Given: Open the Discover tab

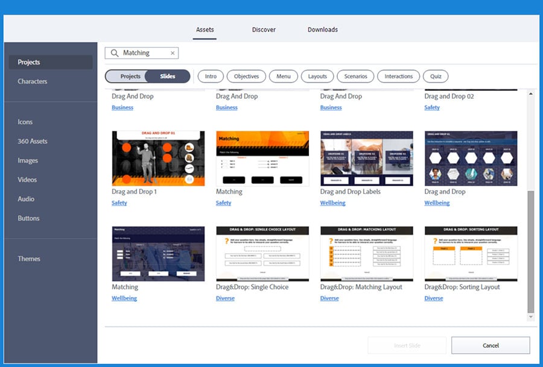Looking at the screenshot, I should click(x=264, y=30).
